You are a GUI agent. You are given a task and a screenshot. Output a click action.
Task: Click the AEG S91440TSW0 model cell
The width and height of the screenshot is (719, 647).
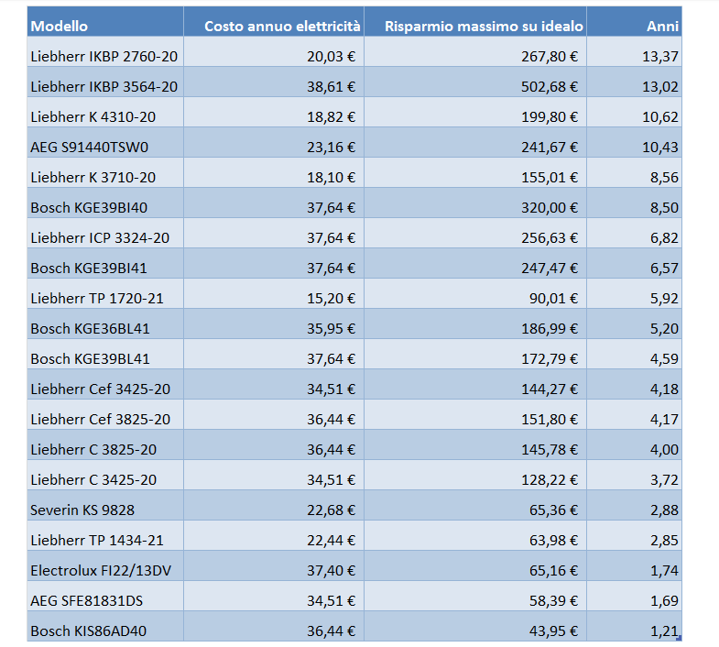pos(104,147)
